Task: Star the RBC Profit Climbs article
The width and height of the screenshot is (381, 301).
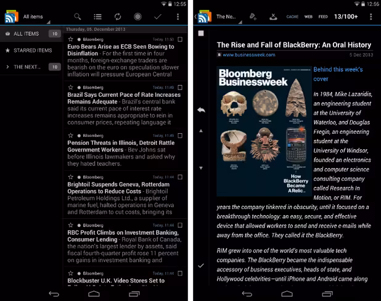Action: pyautogui.click(x=70, y=225)
